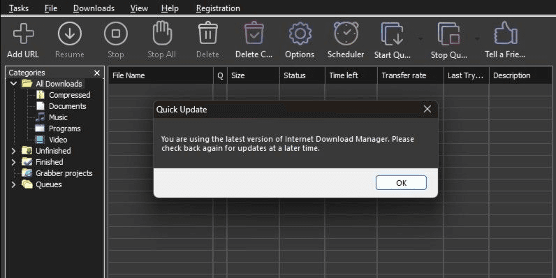Click the Tell a Friend thumbs-up icon
This screenshot has height=278, width=556.
(506, 34)
